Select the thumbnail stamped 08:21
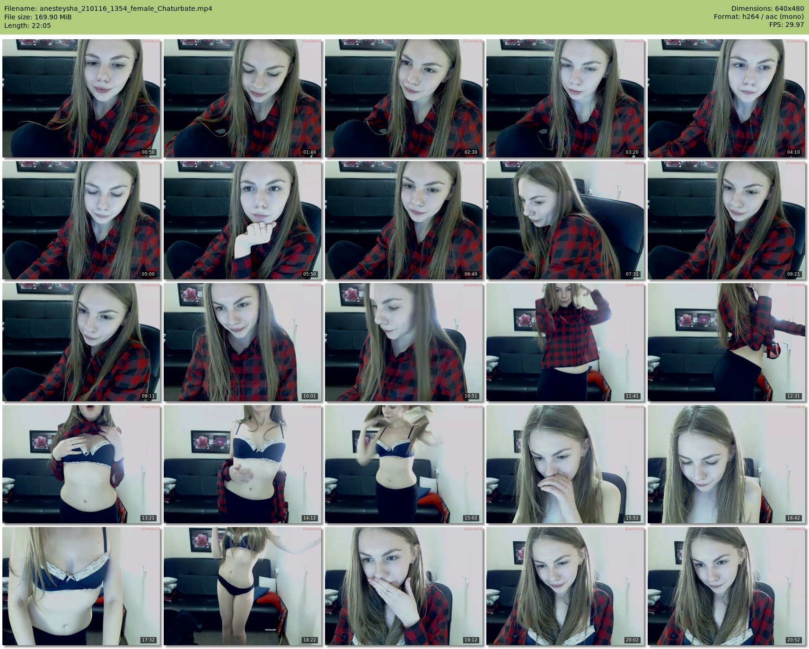This screenshot has width=809, height=649. click(727, 220)
